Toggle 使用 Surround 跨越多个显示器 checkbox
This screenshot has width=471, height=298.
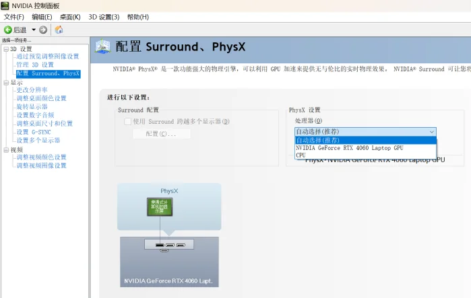[x=127, y=121]
